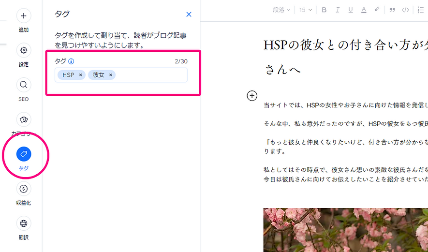Click the paragraph starting 当サイトでは

click(346, 105)
